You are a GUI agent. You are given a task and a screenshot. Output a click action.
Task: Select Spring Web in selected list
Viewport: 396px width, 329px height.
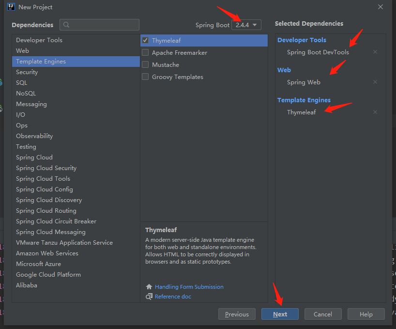pos(304,82)
